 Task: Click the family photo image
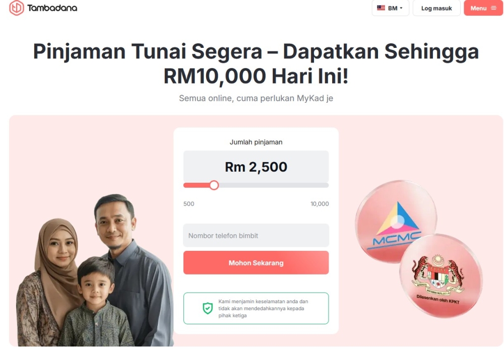click(x=95, y=270)
